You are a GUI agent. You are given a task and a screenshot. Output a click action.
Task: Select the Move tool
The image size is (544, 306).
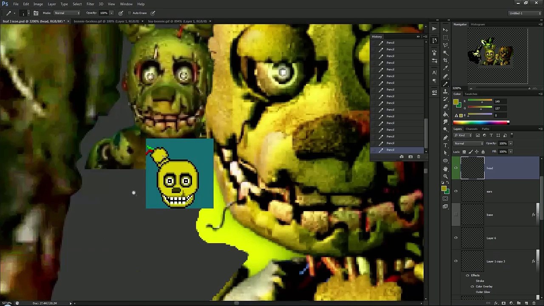pos(445,30)
